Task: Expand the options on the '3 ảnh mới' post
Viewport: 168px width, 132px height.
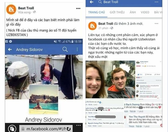Action: pos(156,24)
